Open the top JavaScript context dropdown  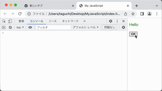click(20, 27)
